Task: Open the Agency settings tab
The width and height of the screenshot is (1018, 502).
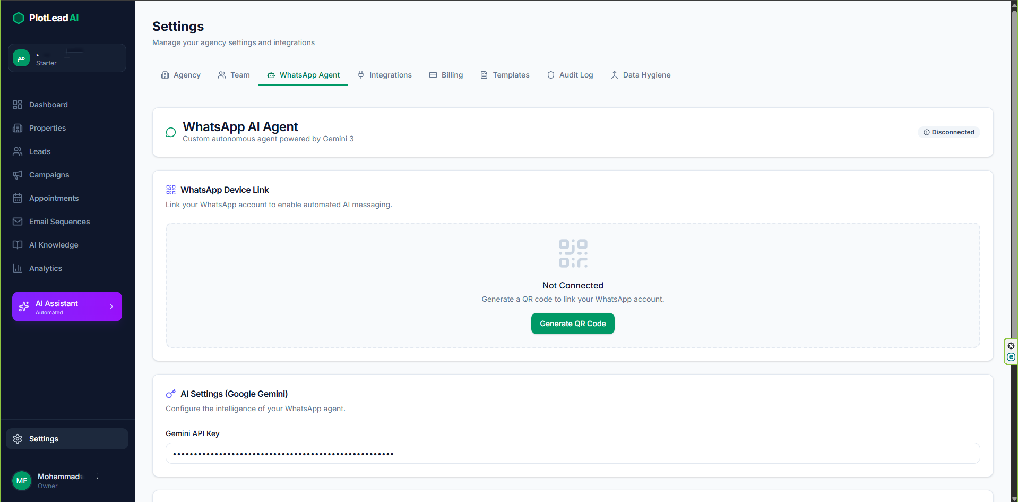Action: pyautogui.click(x=180, y=75)
